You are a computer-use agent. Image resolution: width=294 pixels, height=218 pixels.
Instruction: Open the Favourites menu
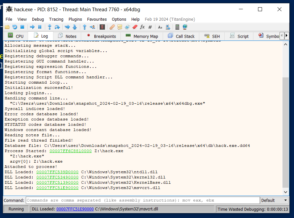click(x=97, y=19)
